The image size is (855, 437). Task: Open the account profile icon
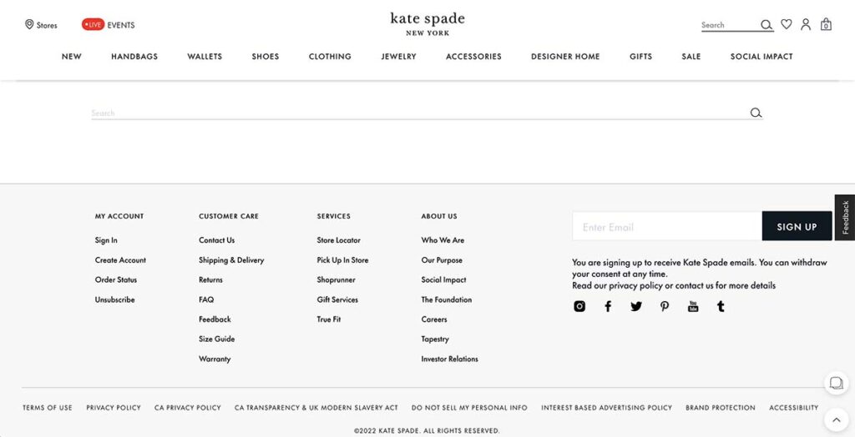click(806, 24)
